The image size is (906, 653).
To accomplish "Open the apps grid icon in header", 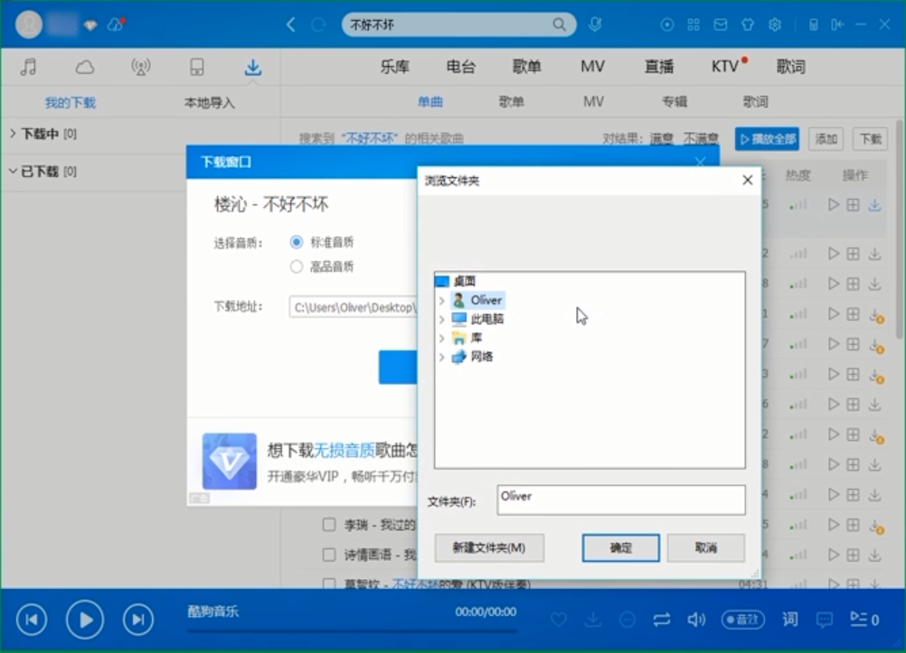I will (694, 24).
